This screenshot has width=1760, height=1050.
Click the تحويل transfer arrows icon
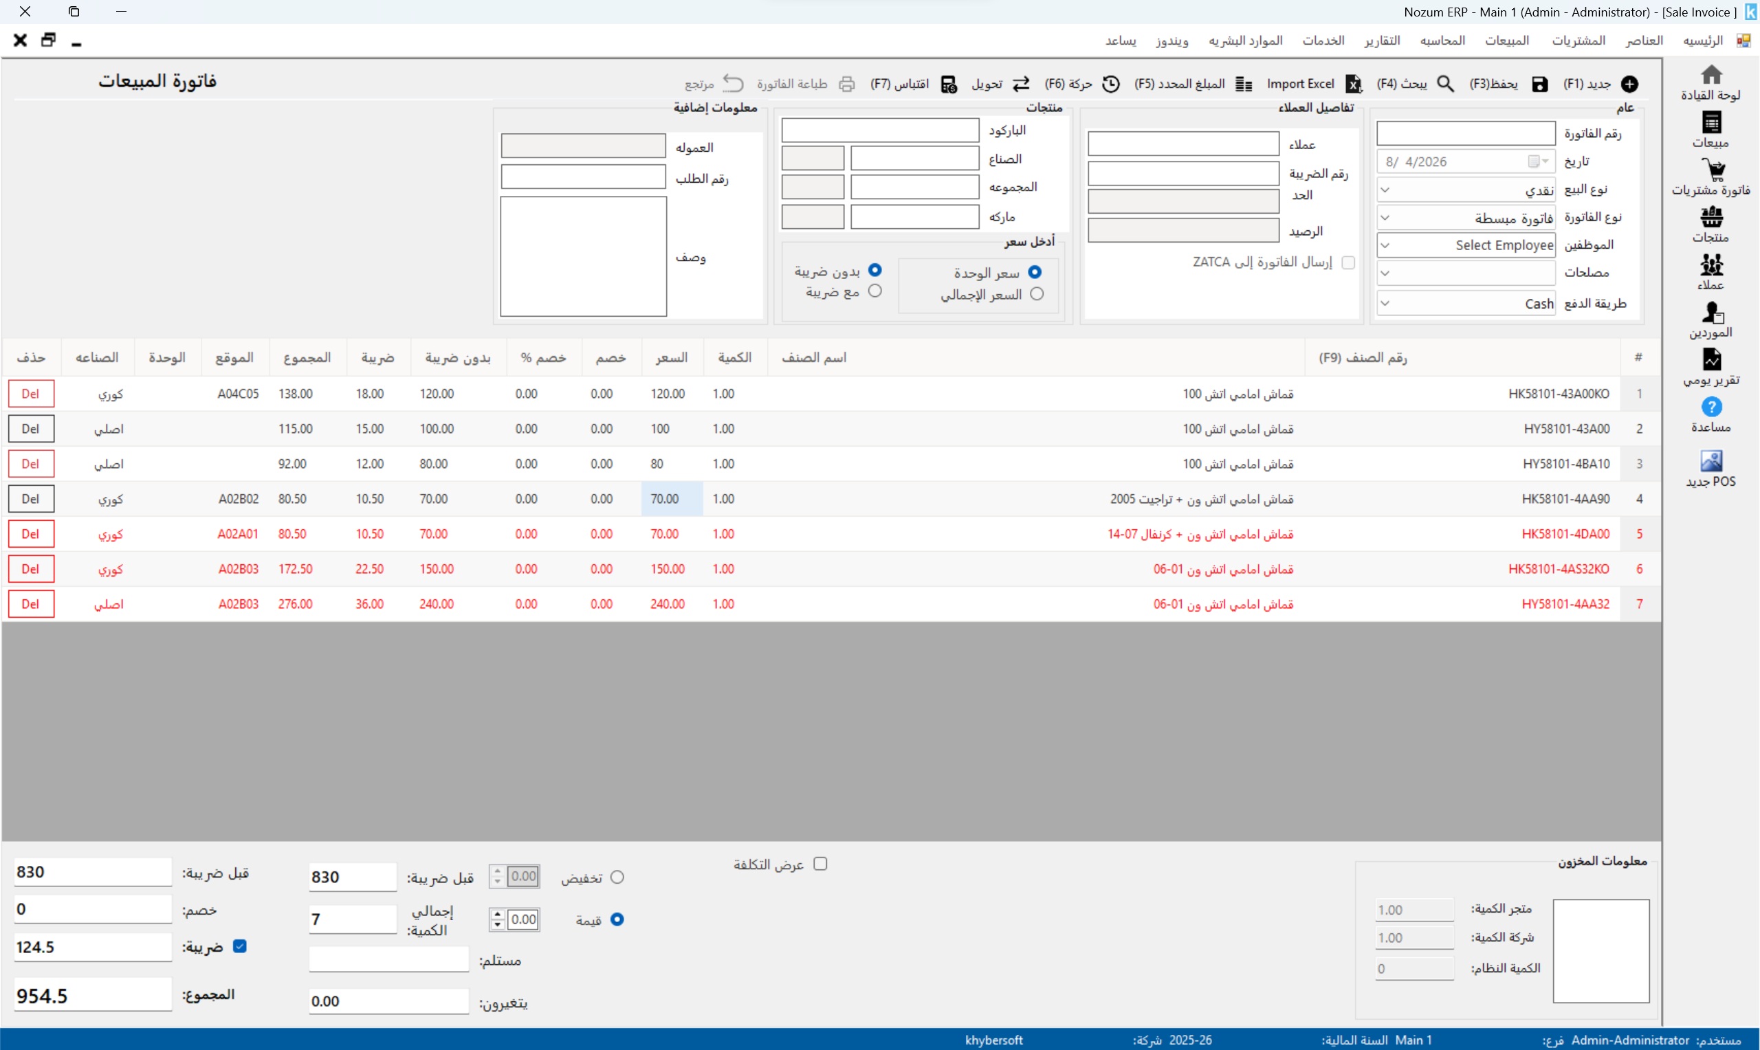point(1020,85)
